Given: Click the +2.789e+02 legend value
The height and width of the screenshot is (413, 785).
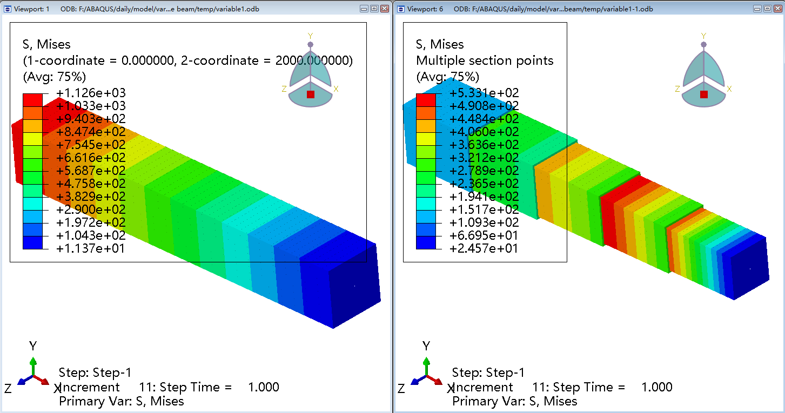Looking at the screenshot, I should 484,171.
